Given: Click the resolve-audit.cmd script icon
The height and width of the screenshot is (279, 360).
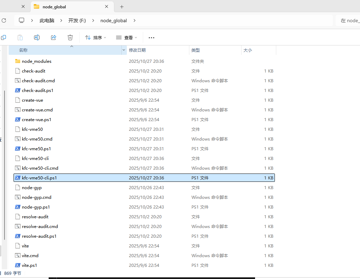Looking at the screenshot, I should pos(18,226).
